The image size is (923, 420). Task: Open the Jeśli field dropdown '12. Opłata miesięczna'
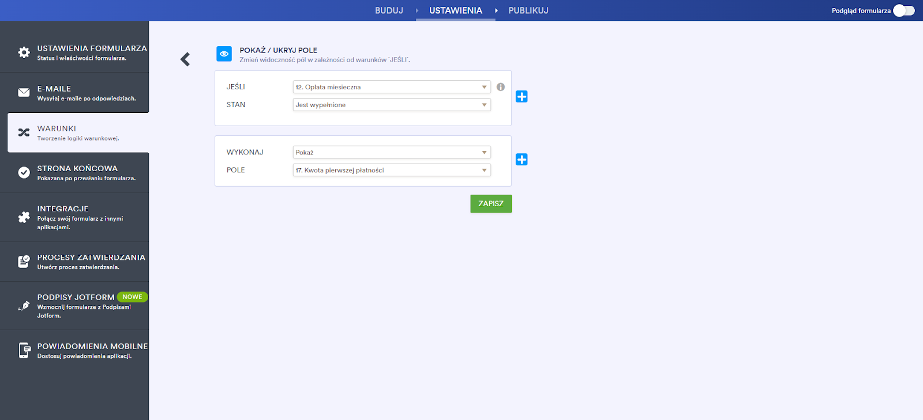click(392, 87)
